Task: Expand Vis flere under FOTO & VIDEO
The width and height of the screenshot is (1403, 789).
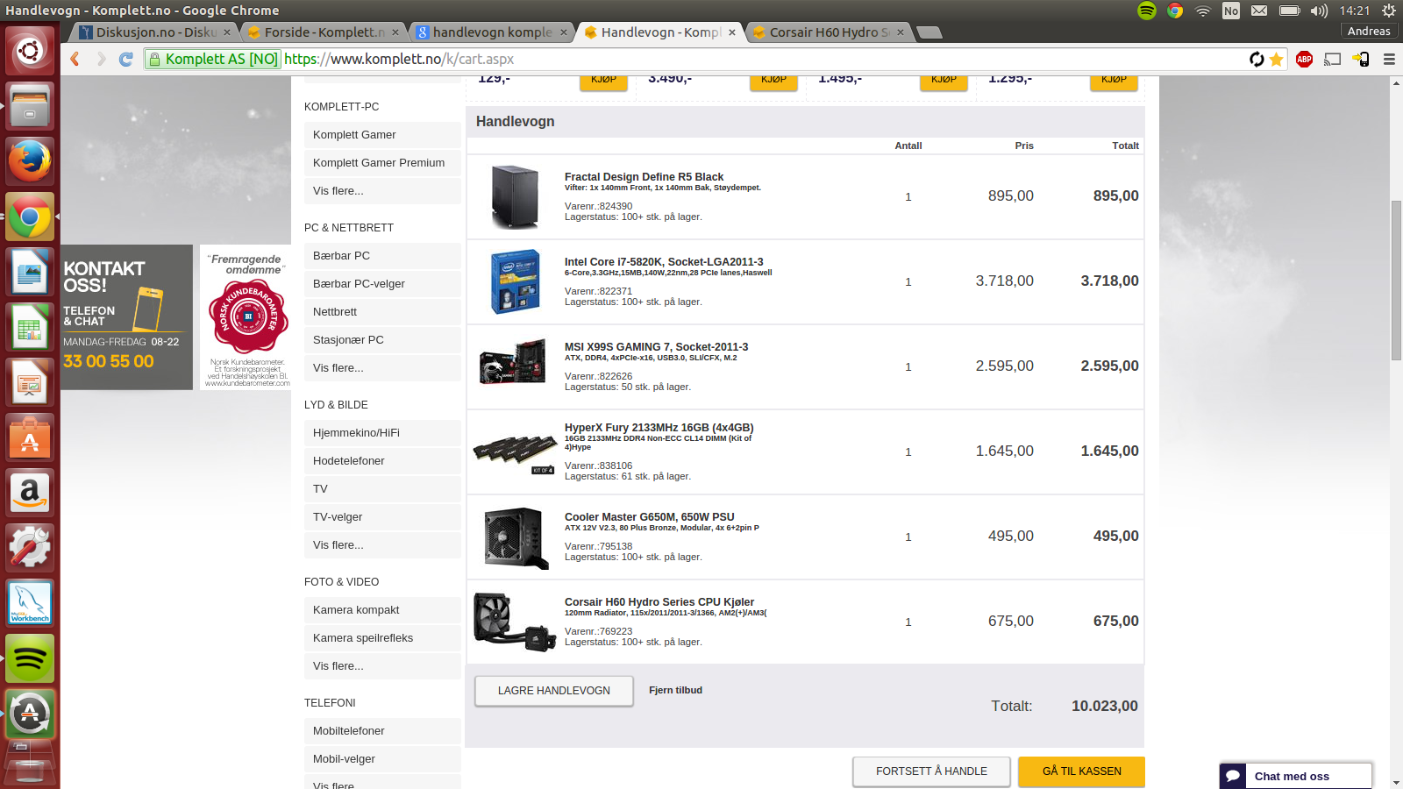Action: [382, 666]
